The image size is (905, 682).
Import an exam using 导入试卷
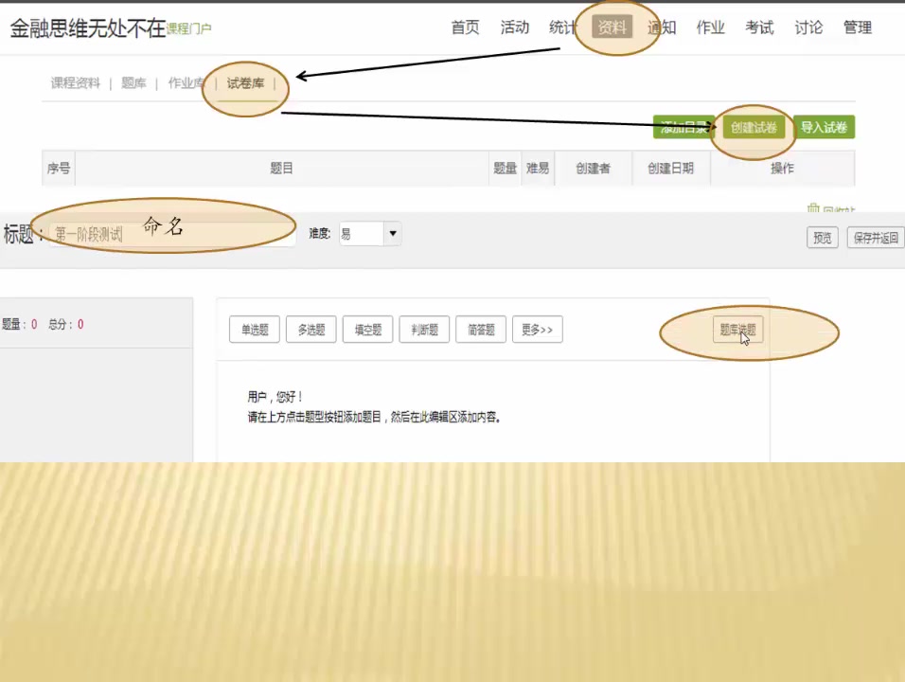823,127
